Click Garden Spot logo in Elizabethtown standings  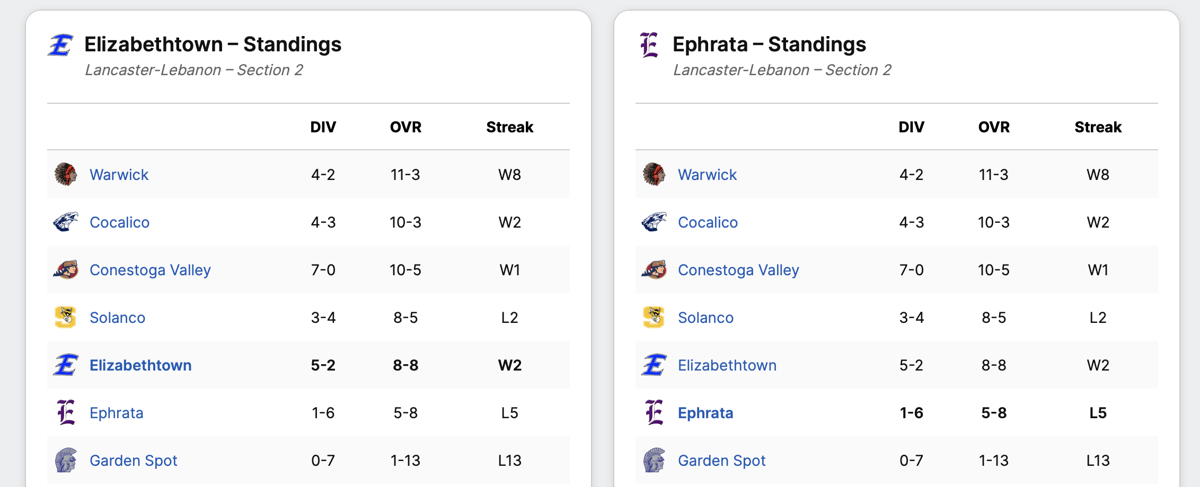click(x=66, y=460)
